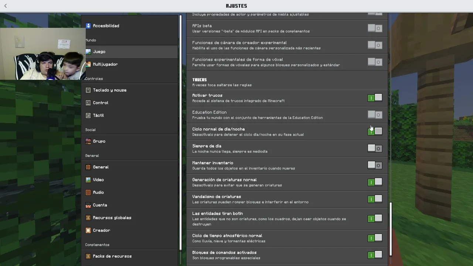Click the AJUSTES title text
The width and height of the screenshot is (473, 266).
[x=236, y=6]
